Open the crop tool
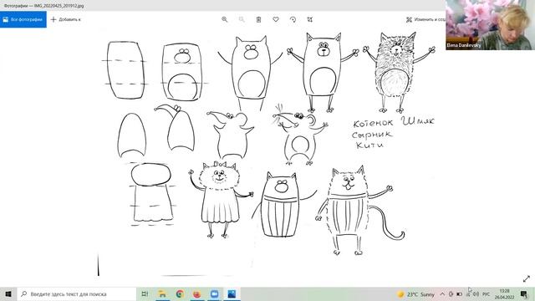Screen dimensions: 535x301 point(310,19)
